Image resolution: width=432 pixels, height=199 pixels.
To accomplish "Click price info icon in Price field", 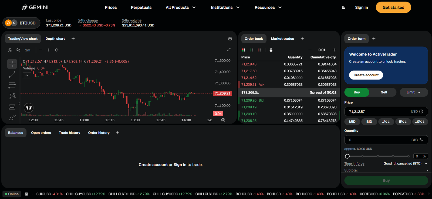I will (421, 112).
